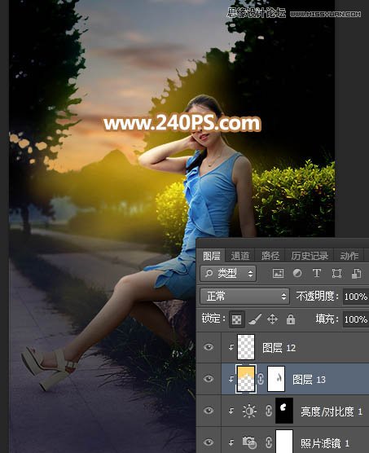
Task: Select the layer named 图层 12
Action: pyautogui.click(x=279, y=348)
